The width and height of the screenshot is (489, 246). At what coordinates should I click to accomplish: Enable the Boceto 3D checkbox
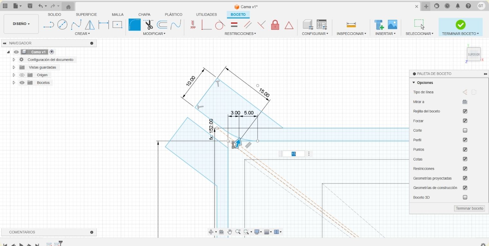click(x=465, y=197)
